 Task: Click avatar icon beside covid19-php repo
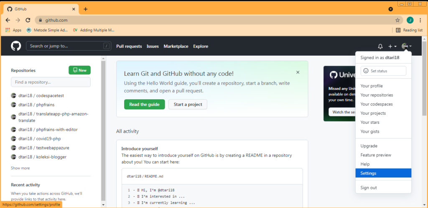(13, 139)
